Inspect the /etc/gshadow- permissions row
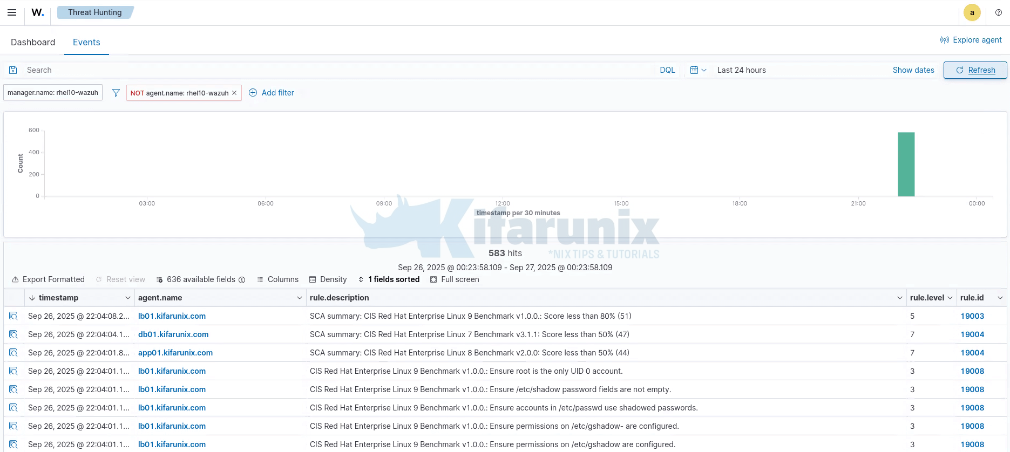 pos(13,426)
